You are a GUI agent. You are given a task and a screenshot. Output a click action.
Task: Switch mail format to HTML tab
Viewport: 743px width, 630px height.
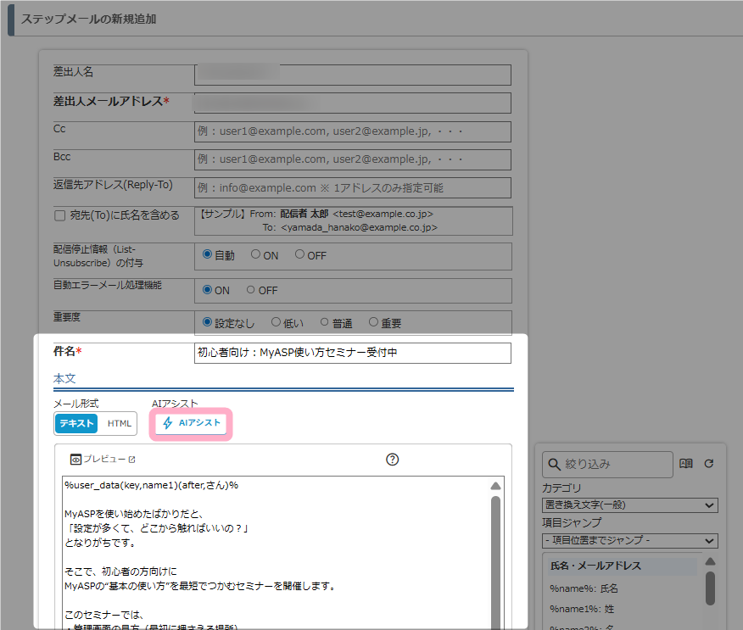[x=120, y=423]
